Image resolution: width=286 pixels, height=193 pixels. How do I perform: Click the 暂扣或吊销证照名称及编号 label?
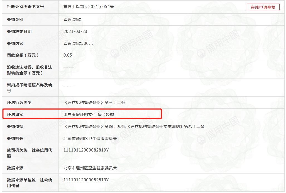click(x=29, y=88)
